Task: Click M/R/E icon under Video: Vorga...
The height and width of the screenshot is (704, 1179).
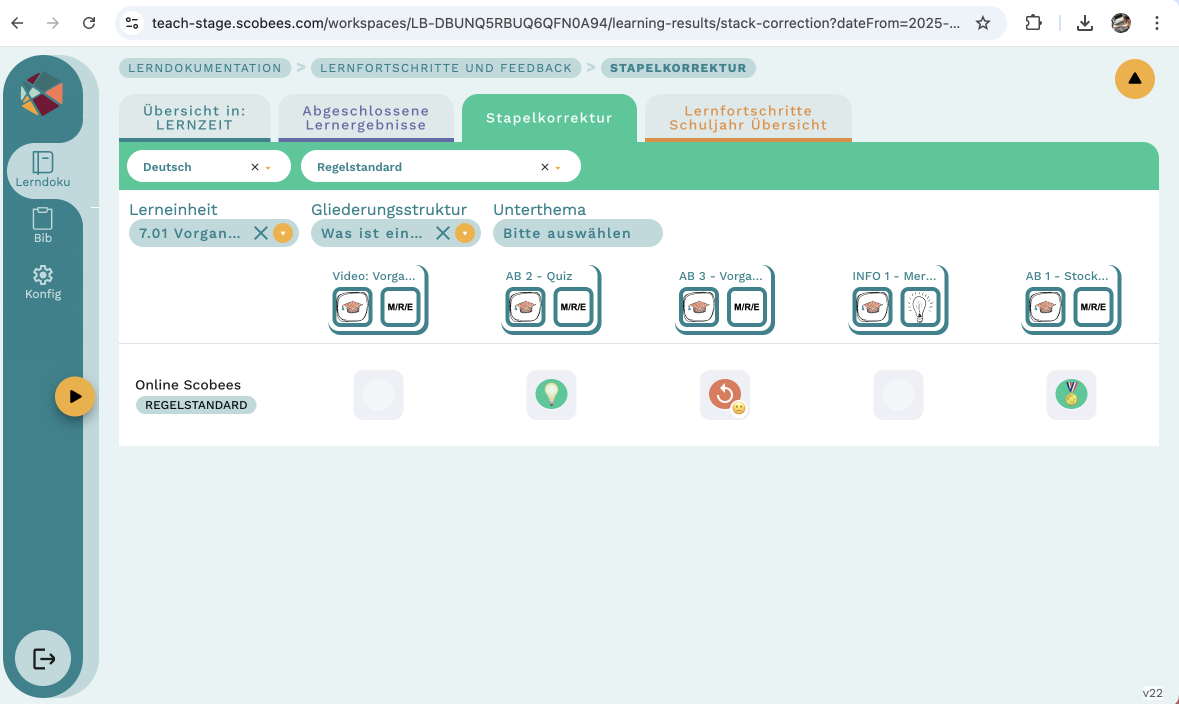Action: pos(400,307)
